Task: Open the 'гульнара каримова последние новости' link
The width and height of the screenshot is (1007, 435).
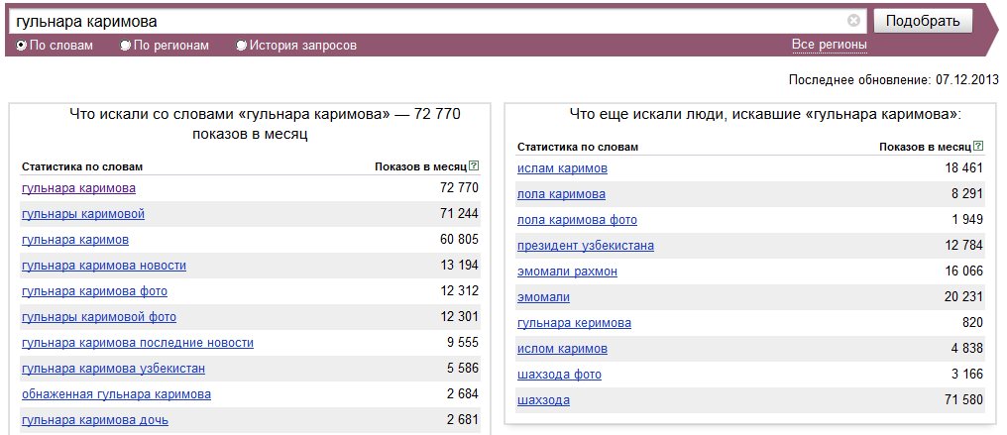Action: (x=138, y=343)
